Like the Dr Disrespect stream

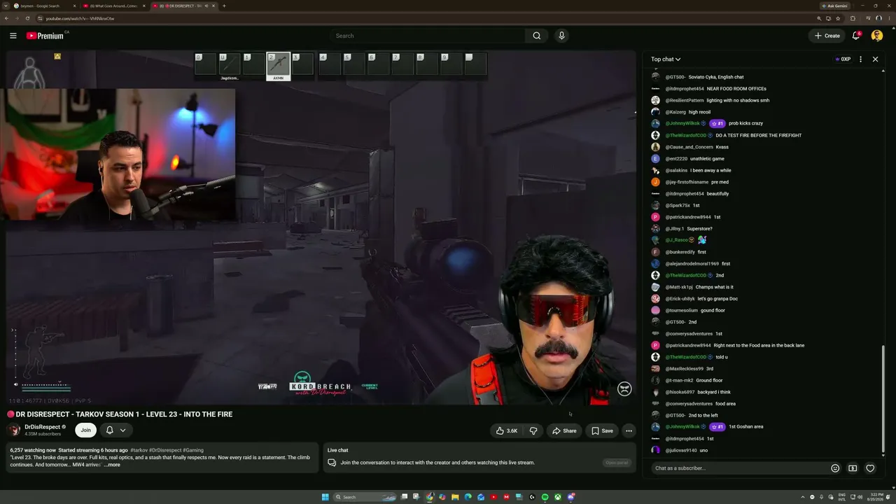[x=507, y=430]
